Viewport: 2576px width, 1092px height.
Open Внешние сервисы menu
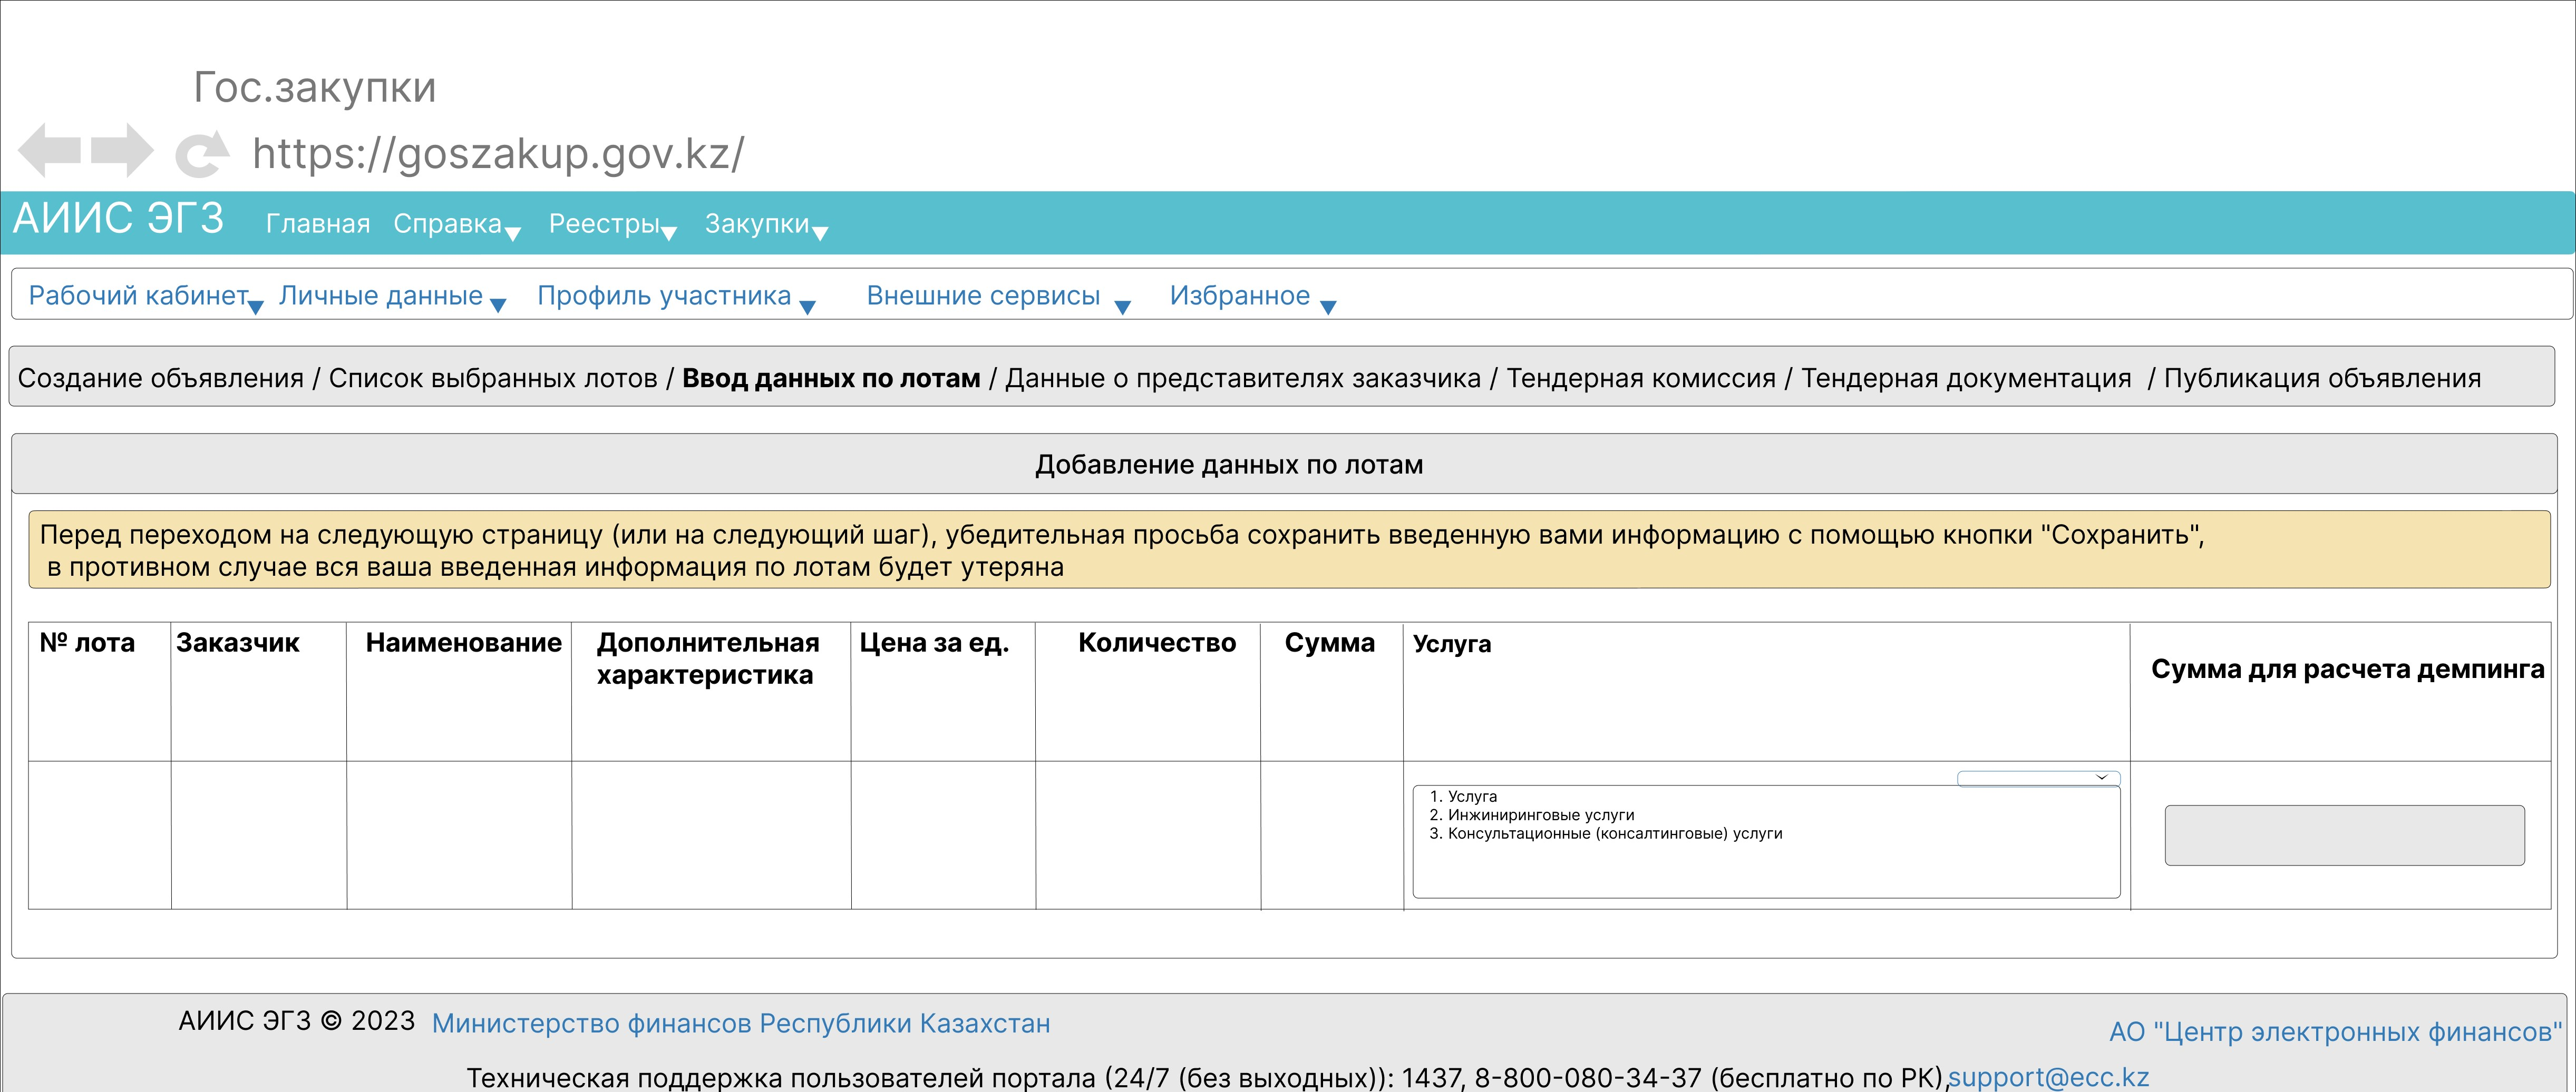click(x=983, y=296)
